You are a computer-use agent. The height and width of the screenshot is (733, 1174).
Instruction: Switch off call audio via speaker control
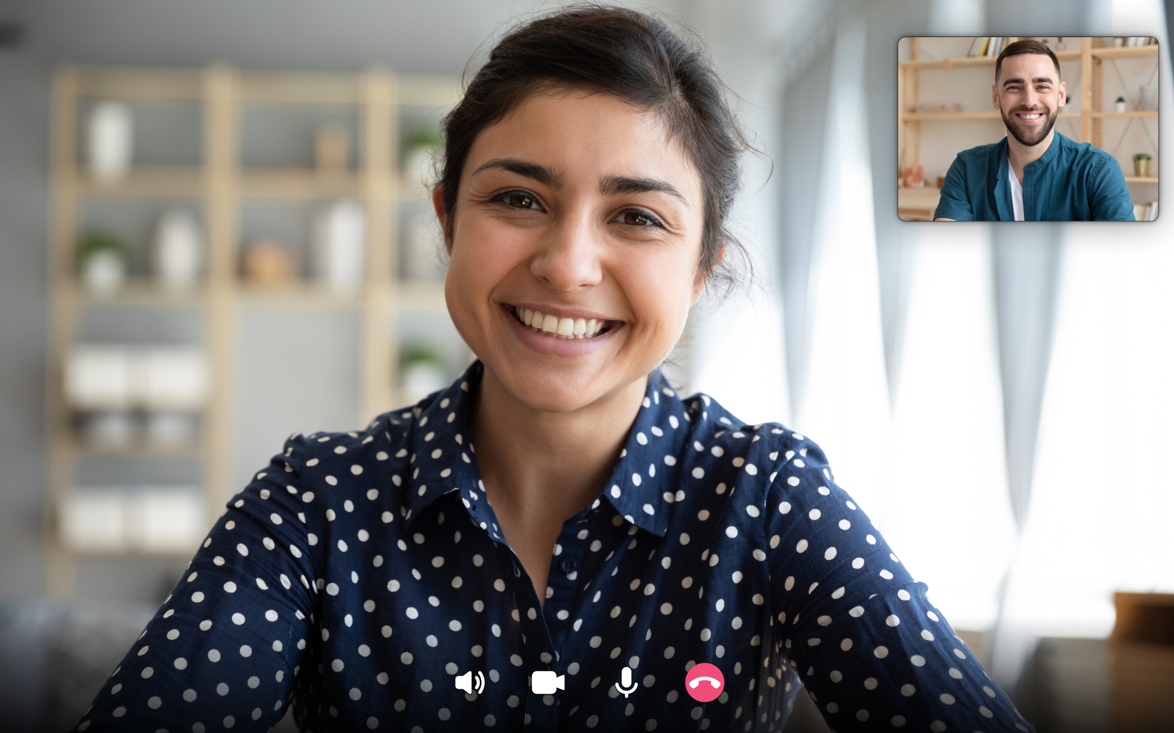pyautogui.click(x=469, y=683)
